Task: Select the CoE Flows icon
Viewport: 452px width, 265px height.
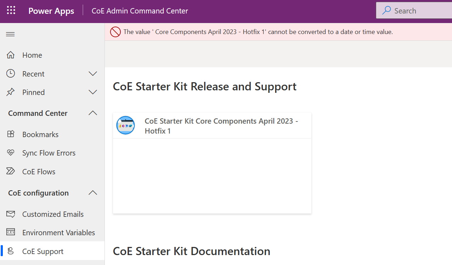Action: (10, 171)
